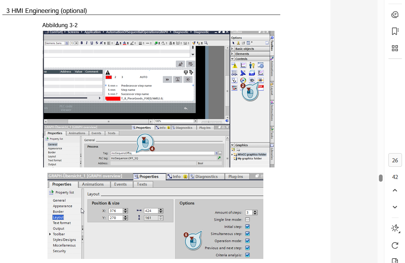Open the comments icon at the sidebar top

395,15
